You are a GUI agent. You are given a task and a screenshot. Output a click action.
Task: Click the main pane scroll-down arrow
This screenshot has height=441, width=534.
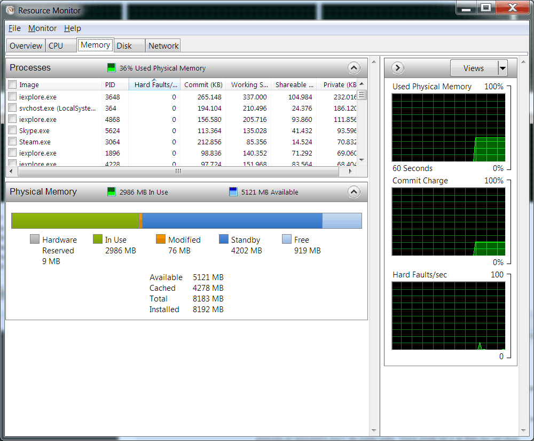[x=374, y=430]
